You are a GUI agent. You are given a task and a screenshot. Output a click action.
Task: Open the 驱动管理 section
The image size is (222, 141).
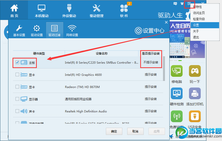tap(97, 11)
